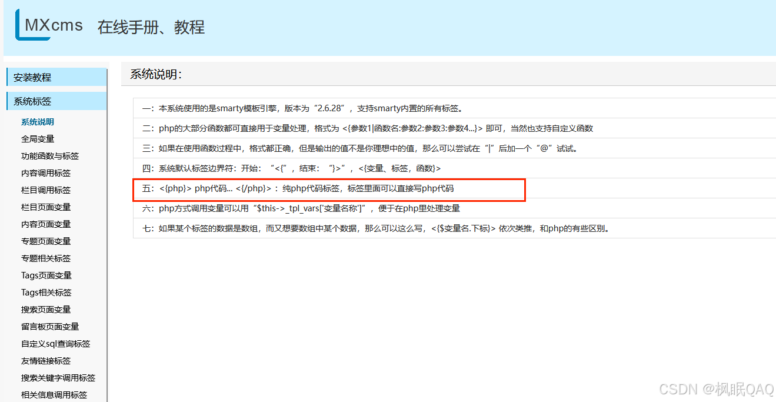Select 留言板页面变量 from the sidebar
This screenshot has width=776, height=402.
(49, 326)
